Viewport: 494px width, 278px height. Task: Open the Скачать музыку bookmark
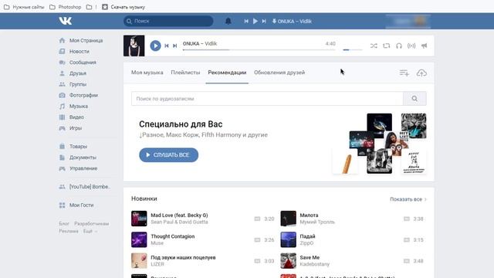point(123,7)
